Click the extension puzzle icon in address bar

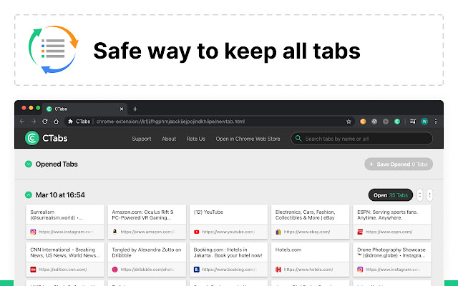click(x=70, y=122)
